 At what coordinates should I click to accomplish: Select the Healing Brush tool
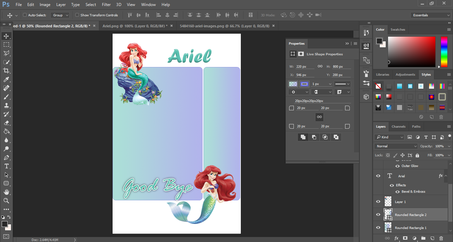pos(6,88)
